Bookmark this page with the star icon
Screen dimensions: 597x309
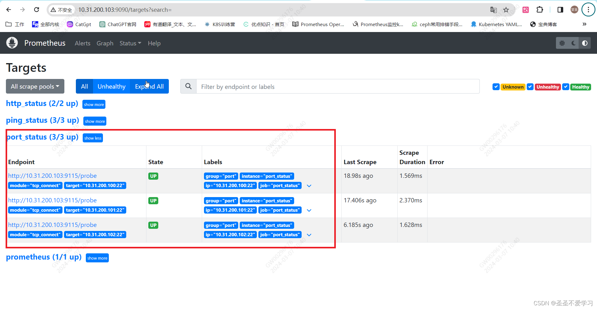pos(506,10)
